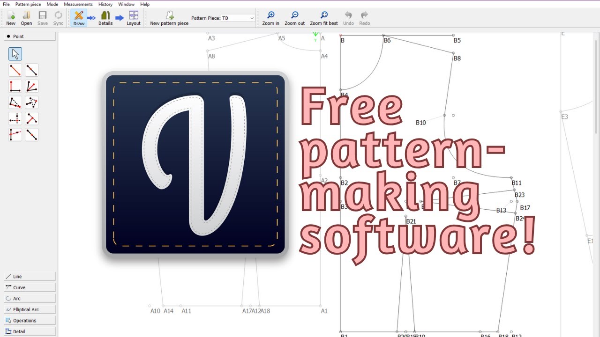Click the B17 point label
The width and height of the screenshot is (600, 337).
525,208
